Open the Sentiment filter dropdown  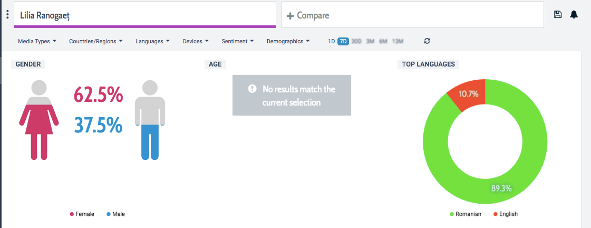pos(237,41)
